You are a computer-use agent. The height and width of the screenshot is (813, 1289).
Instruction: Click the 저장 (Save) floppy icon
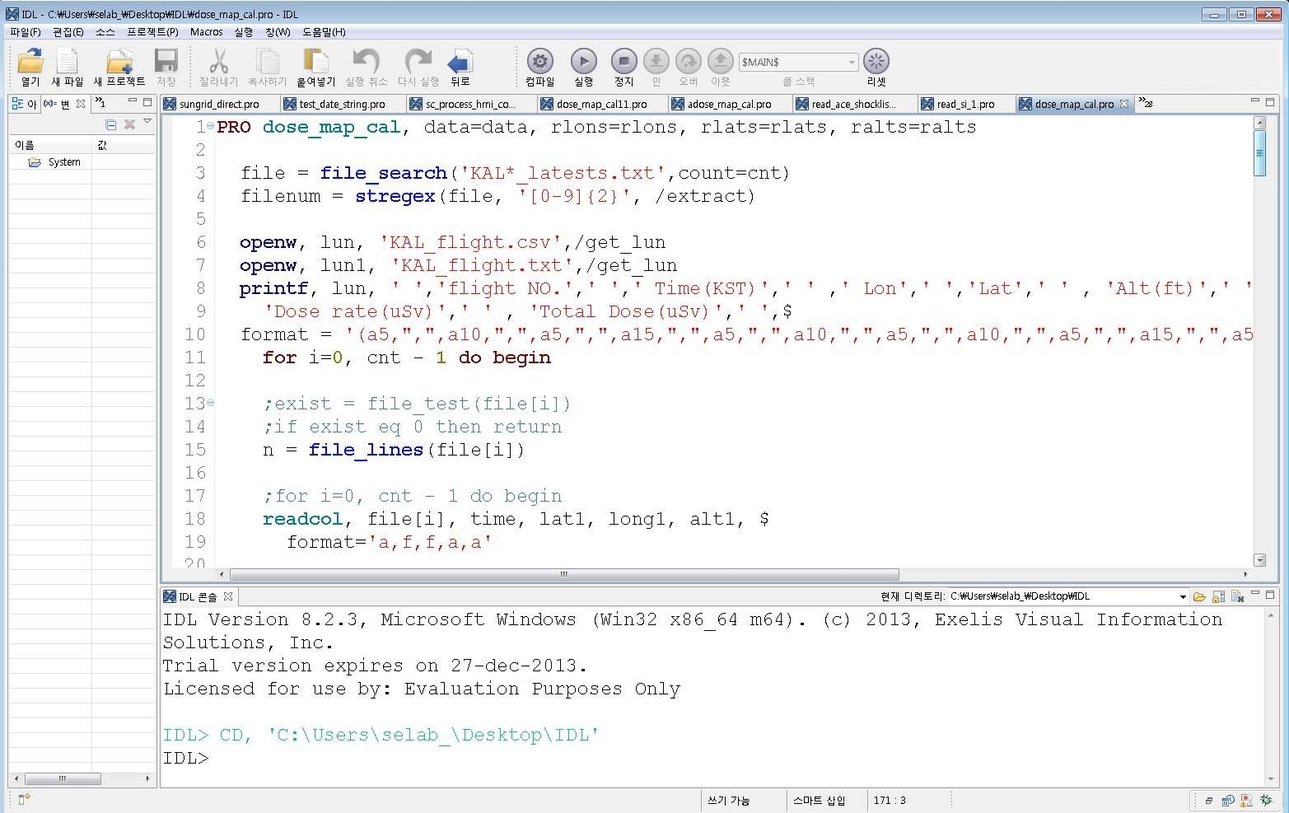[166, 63]
